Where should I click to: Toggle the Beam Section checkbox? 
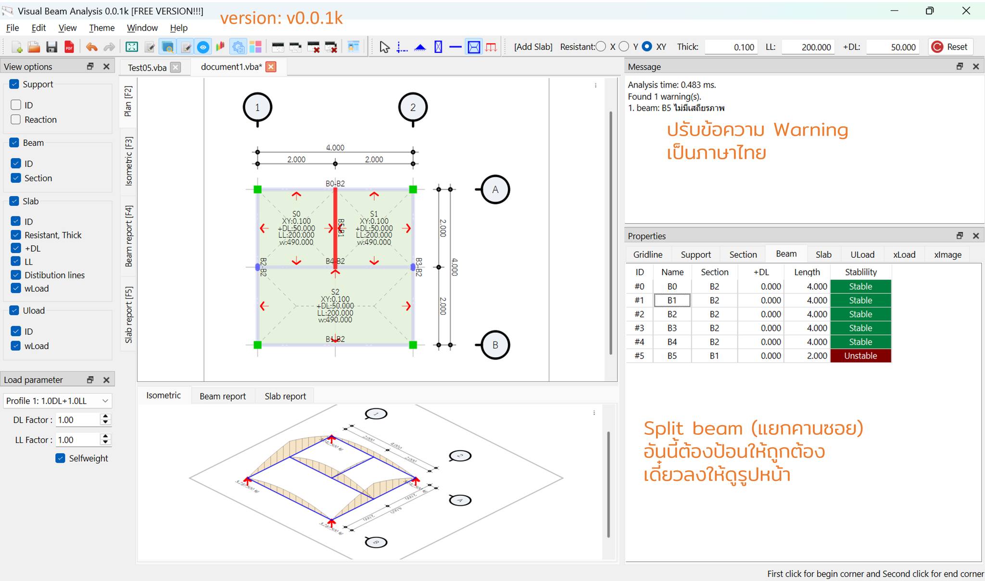16,178
